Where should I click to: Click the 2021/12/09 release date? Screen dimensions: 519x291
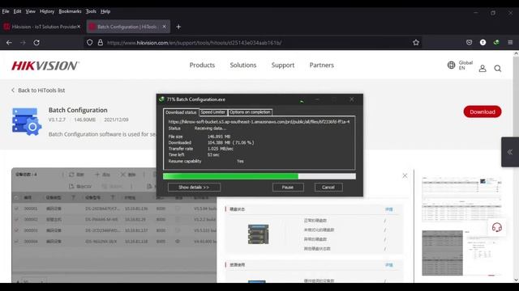pyautogui.click(x=116, y=120)
